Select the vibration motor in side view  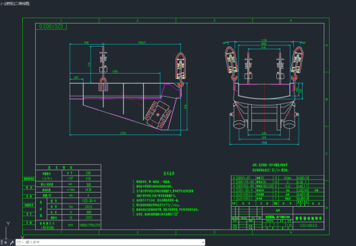[158, 114]
